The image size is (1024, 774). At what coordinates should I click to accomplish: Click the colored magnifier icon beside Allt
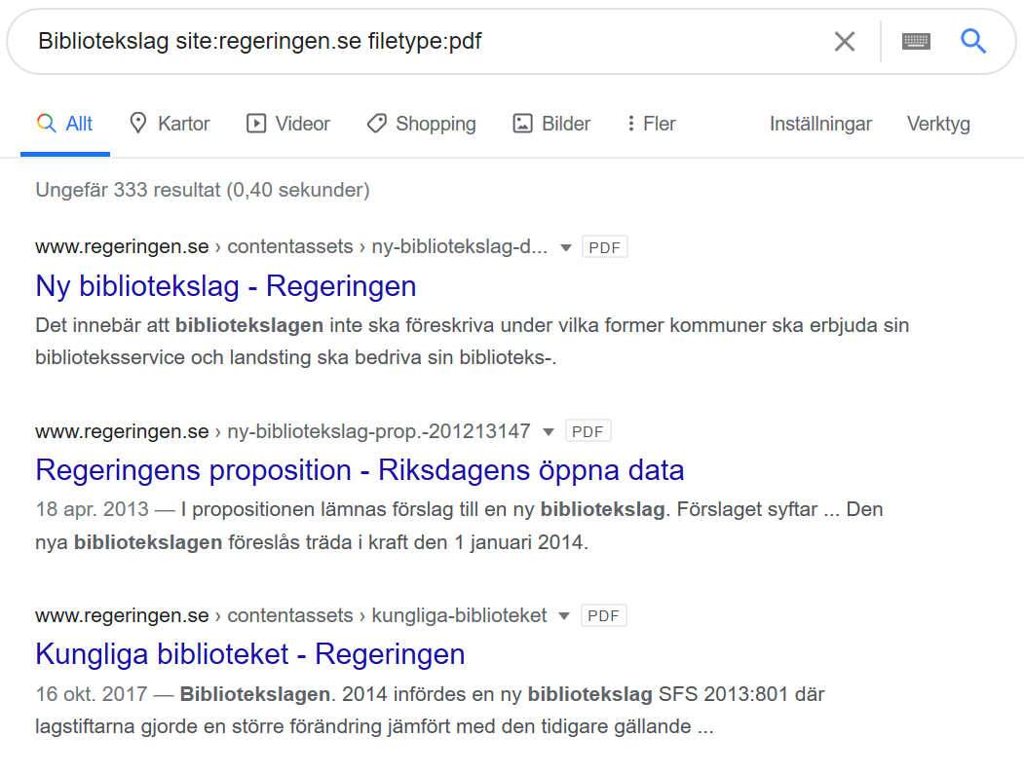[47, 123]
